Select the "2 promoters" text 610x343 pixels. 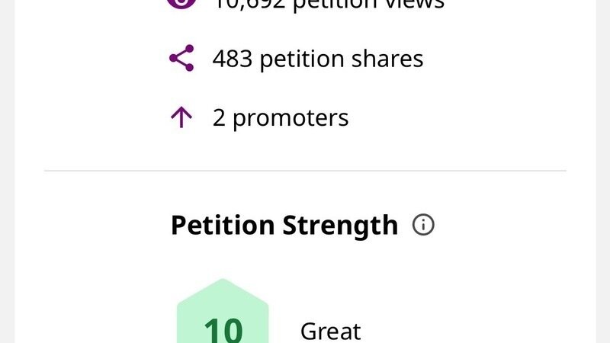[280, 117]
